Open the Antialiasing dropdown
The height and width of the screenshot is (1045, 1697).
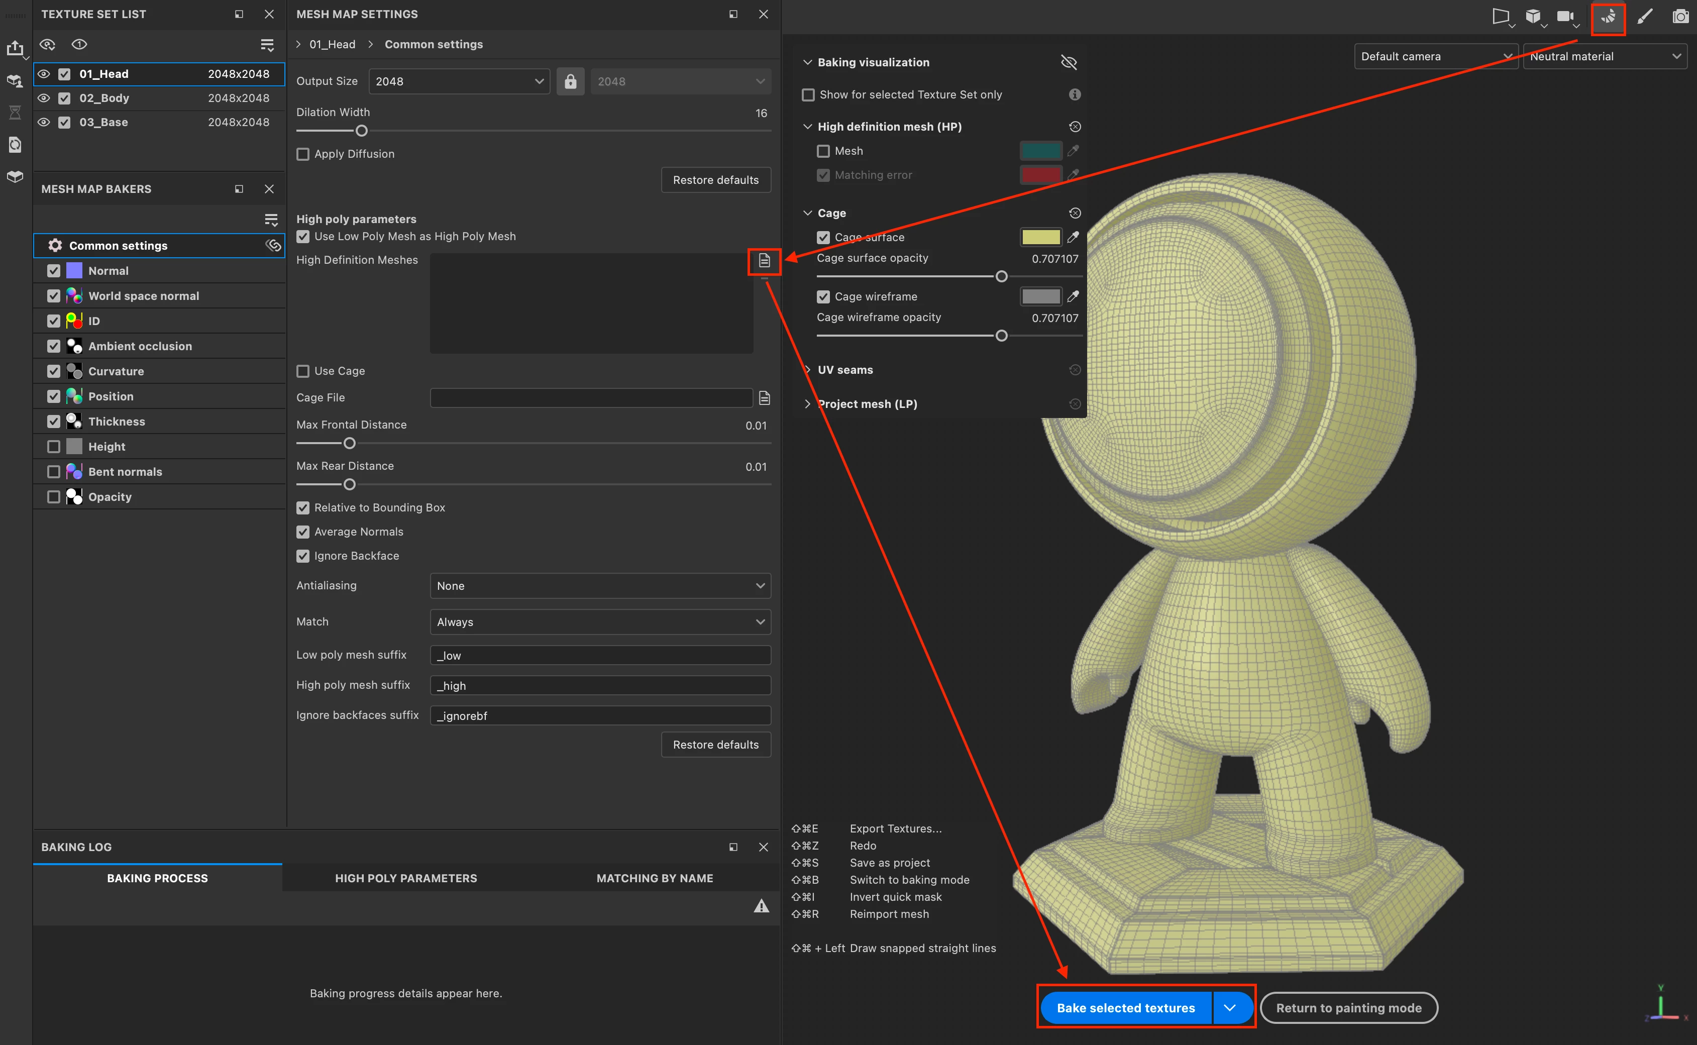[x=599, y=585]
